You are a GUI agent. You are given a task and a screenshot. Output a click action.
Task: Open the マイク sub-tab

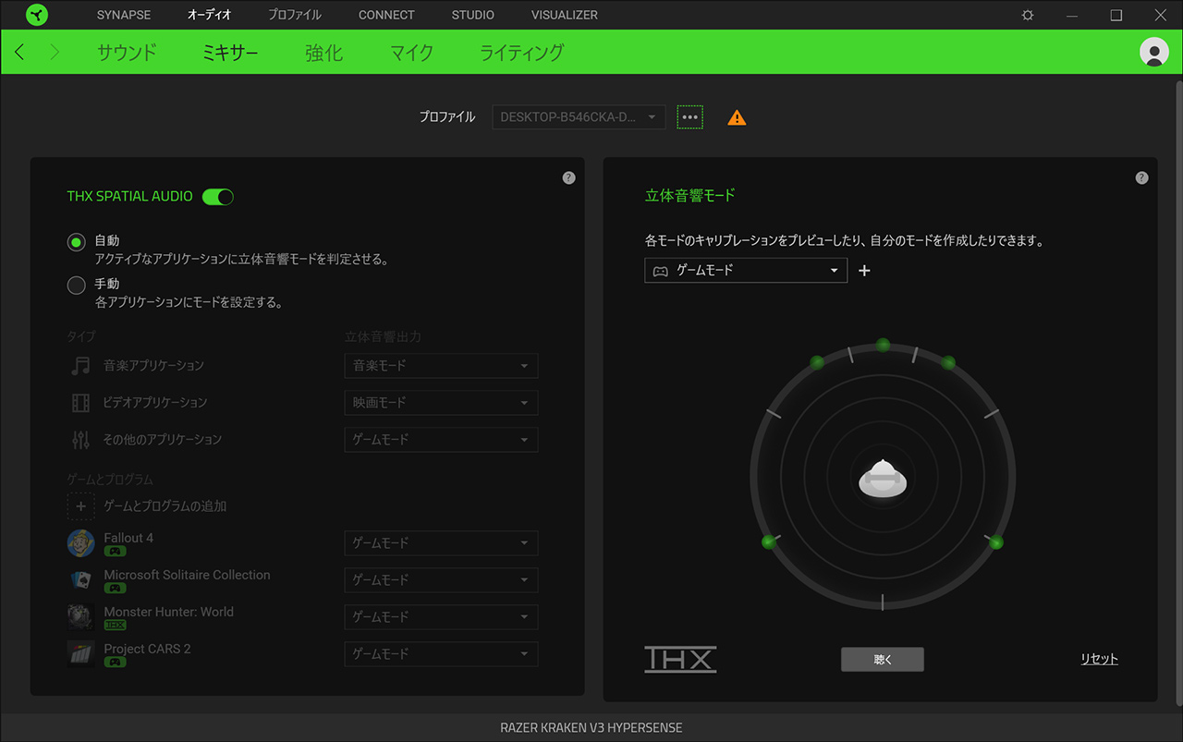[411, 53]
